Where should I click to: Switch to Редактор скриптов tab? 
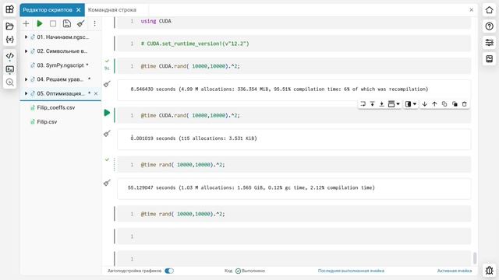click(48, 10)
